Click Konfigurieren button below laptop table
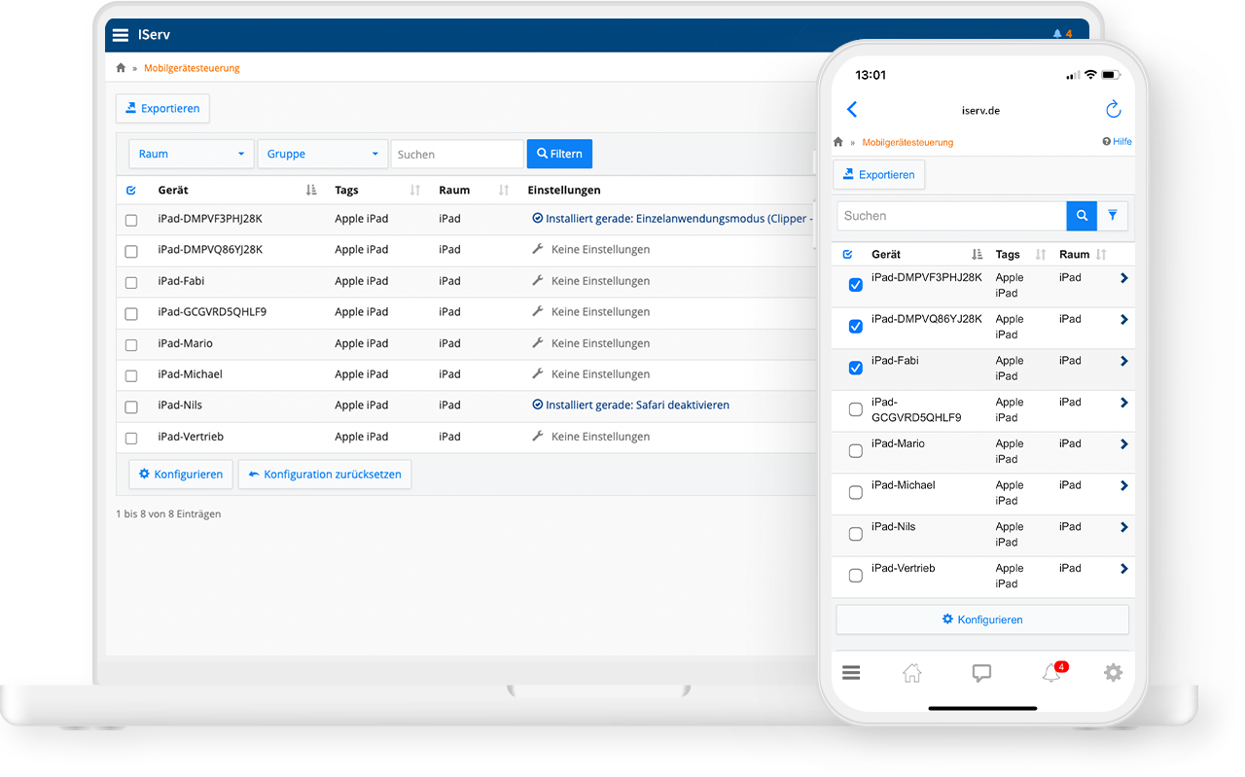 point(181,475)
